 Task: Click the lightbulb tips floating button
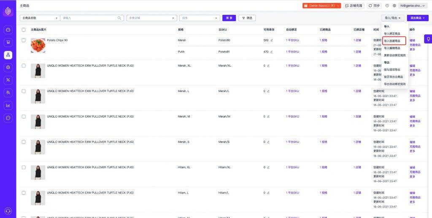coord(429,39)
